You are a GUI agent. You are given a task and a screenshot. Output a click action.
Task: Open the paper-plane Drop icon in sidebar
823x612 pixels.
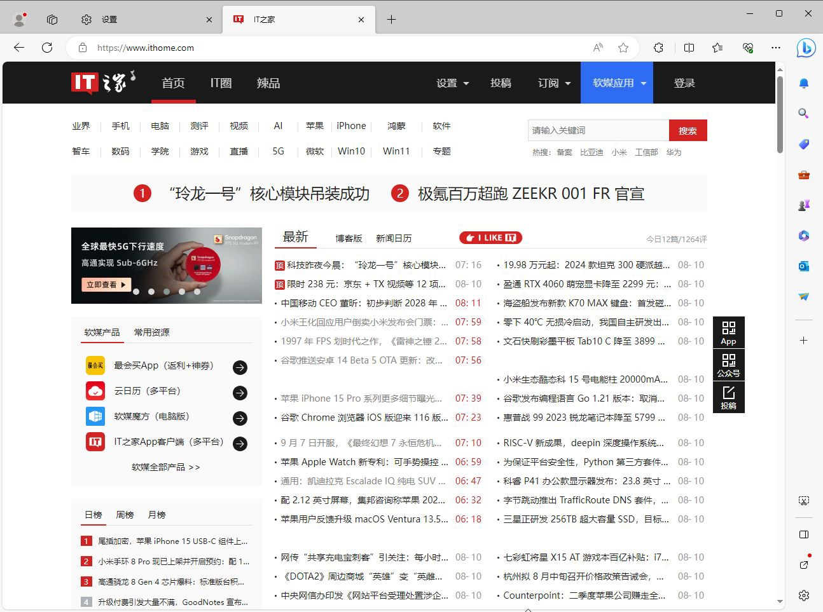[804, 297]
